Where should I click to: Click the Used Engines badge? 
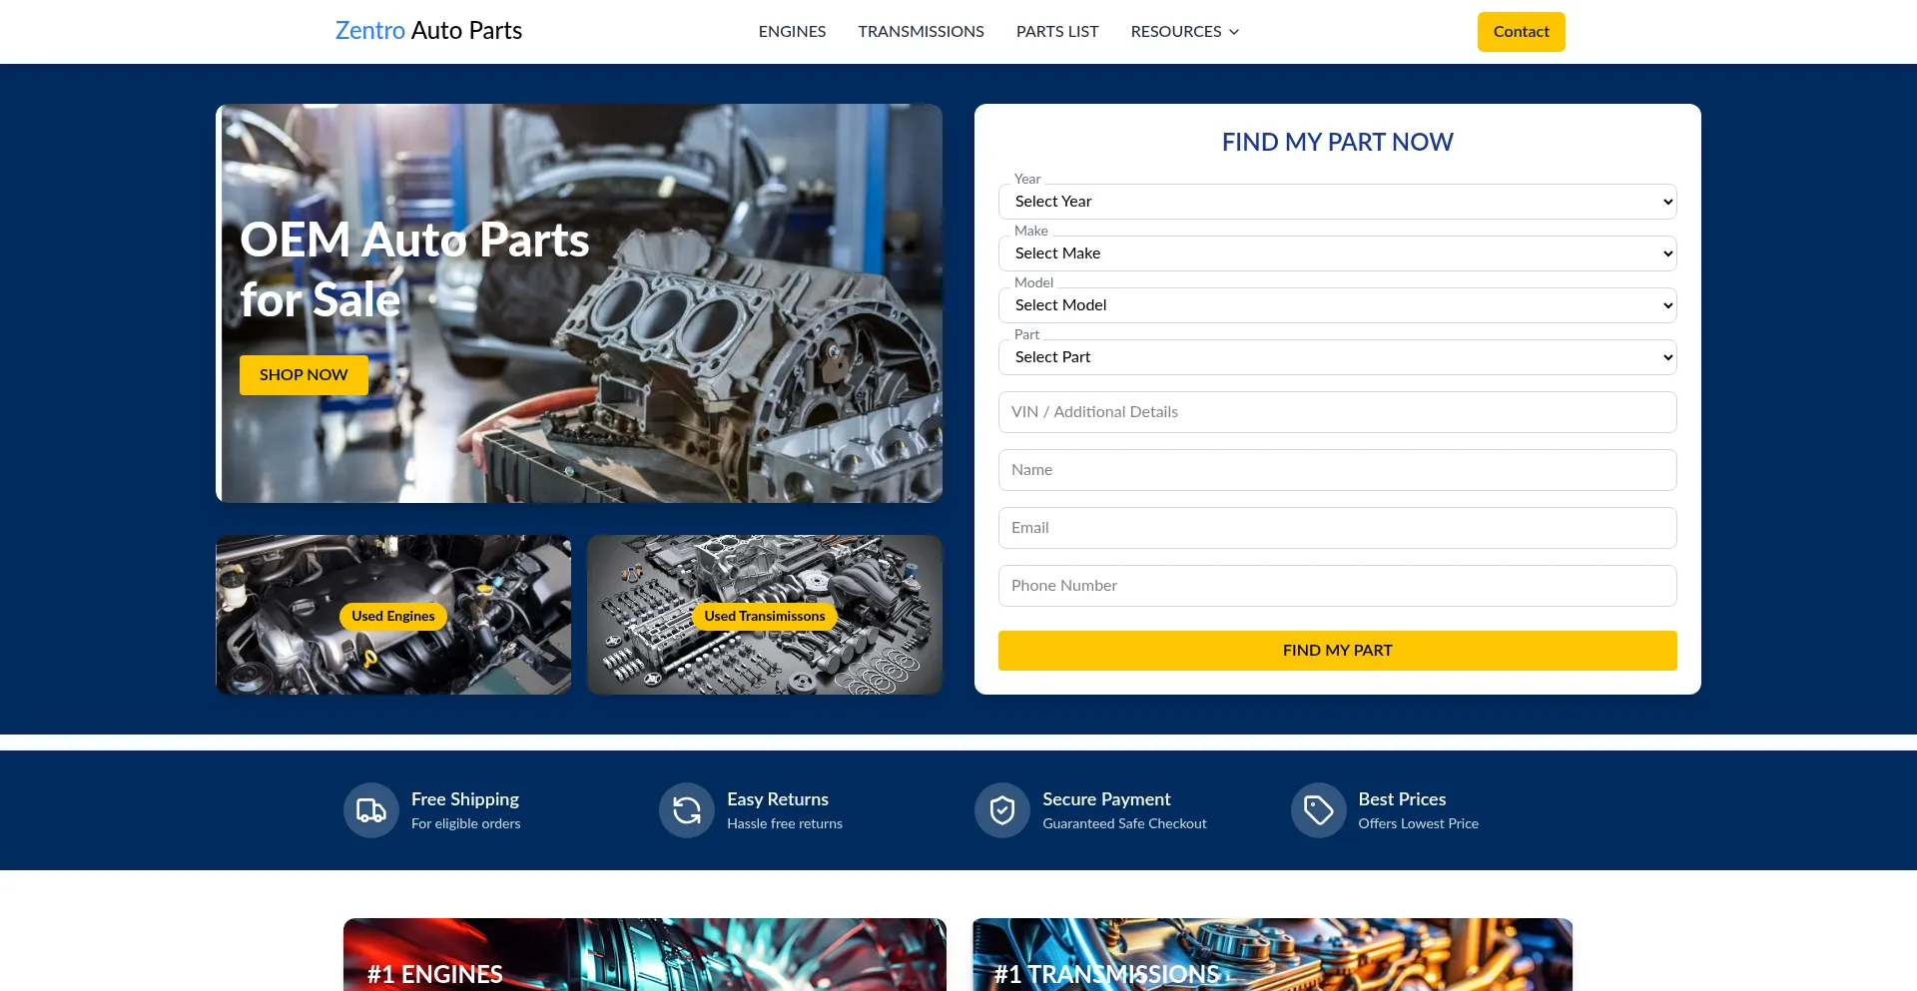point(392,616)
